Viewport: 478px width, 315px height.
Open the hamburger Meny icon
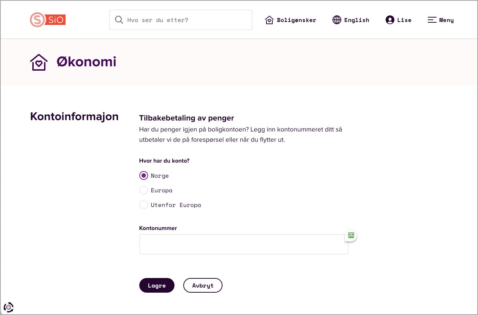[x=432, y=20]
